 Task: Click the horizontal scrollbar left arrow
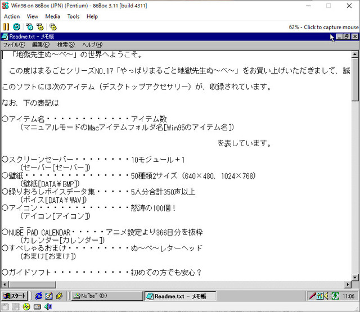click(x=5, y=284)
